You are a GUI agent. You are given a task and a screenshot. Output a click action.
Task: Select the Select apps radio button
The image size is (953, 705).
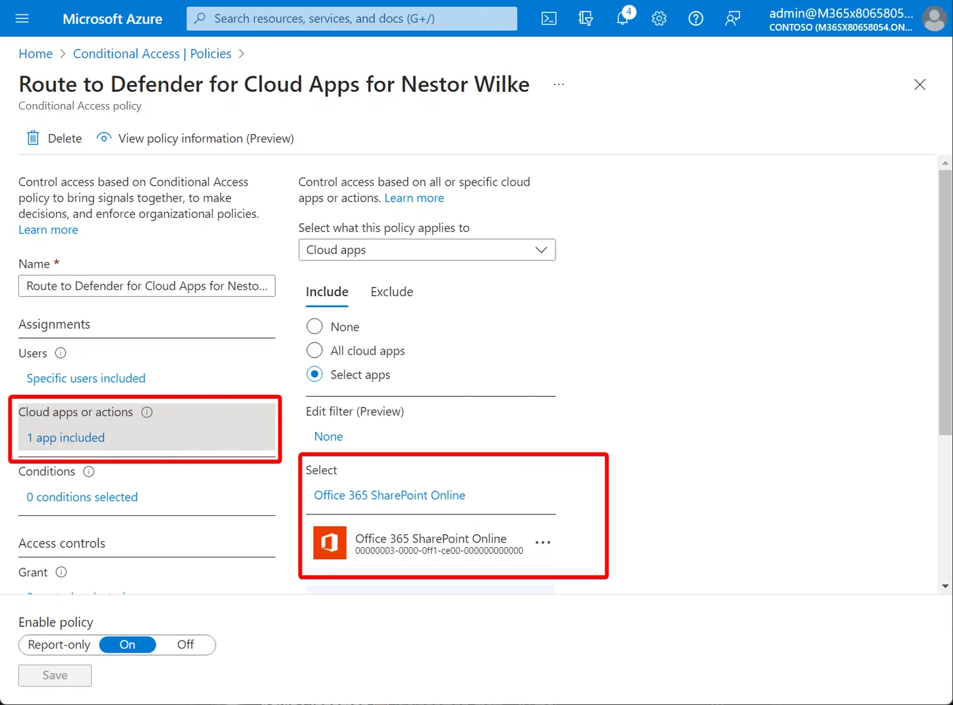(314, 374)
